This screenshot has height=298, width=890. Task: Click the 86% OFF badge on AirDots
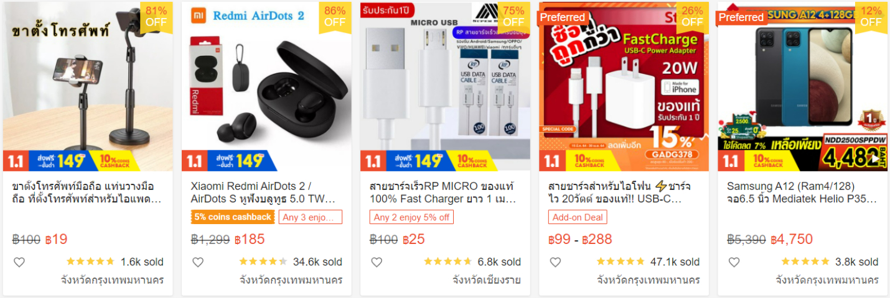click(335, 17)
